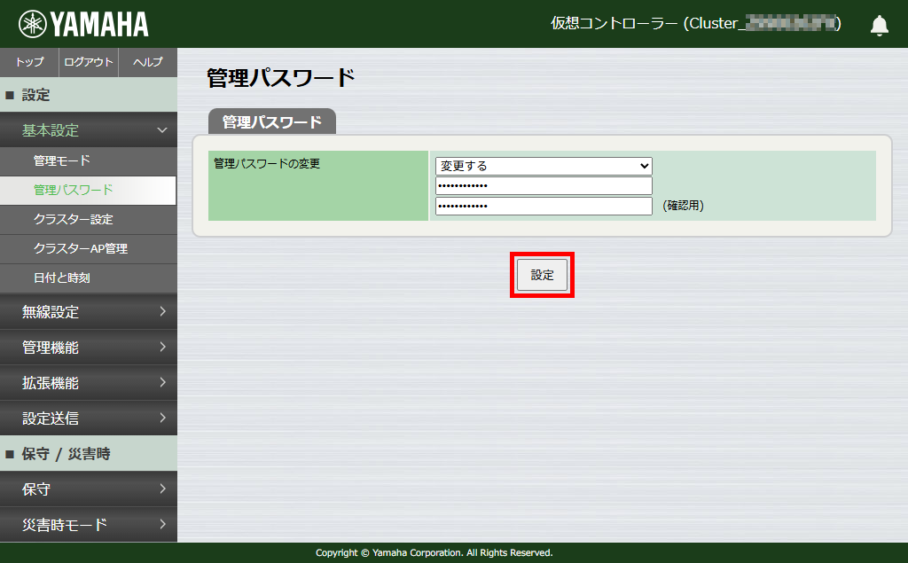
Task: Select the 管理パスワード tab
Action: click(272, 121)
